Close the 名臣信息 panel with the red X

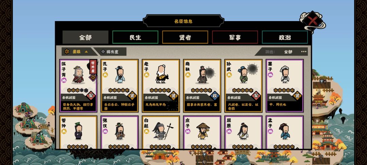tap(312, 21)
